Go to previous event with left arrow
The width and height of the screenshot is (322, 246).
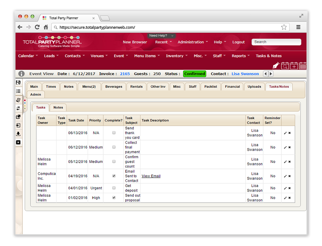[266, 74]
